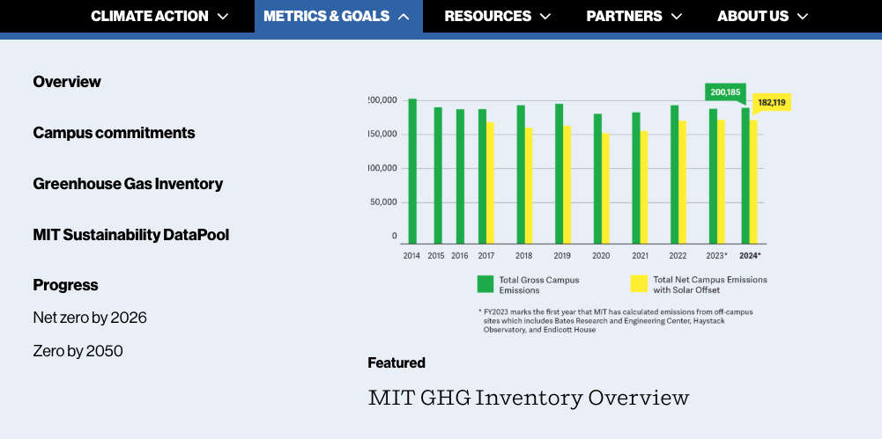This screenshot has width=882, height=439.
Task: Open the Climate Action menu
Action: (159, 17)
